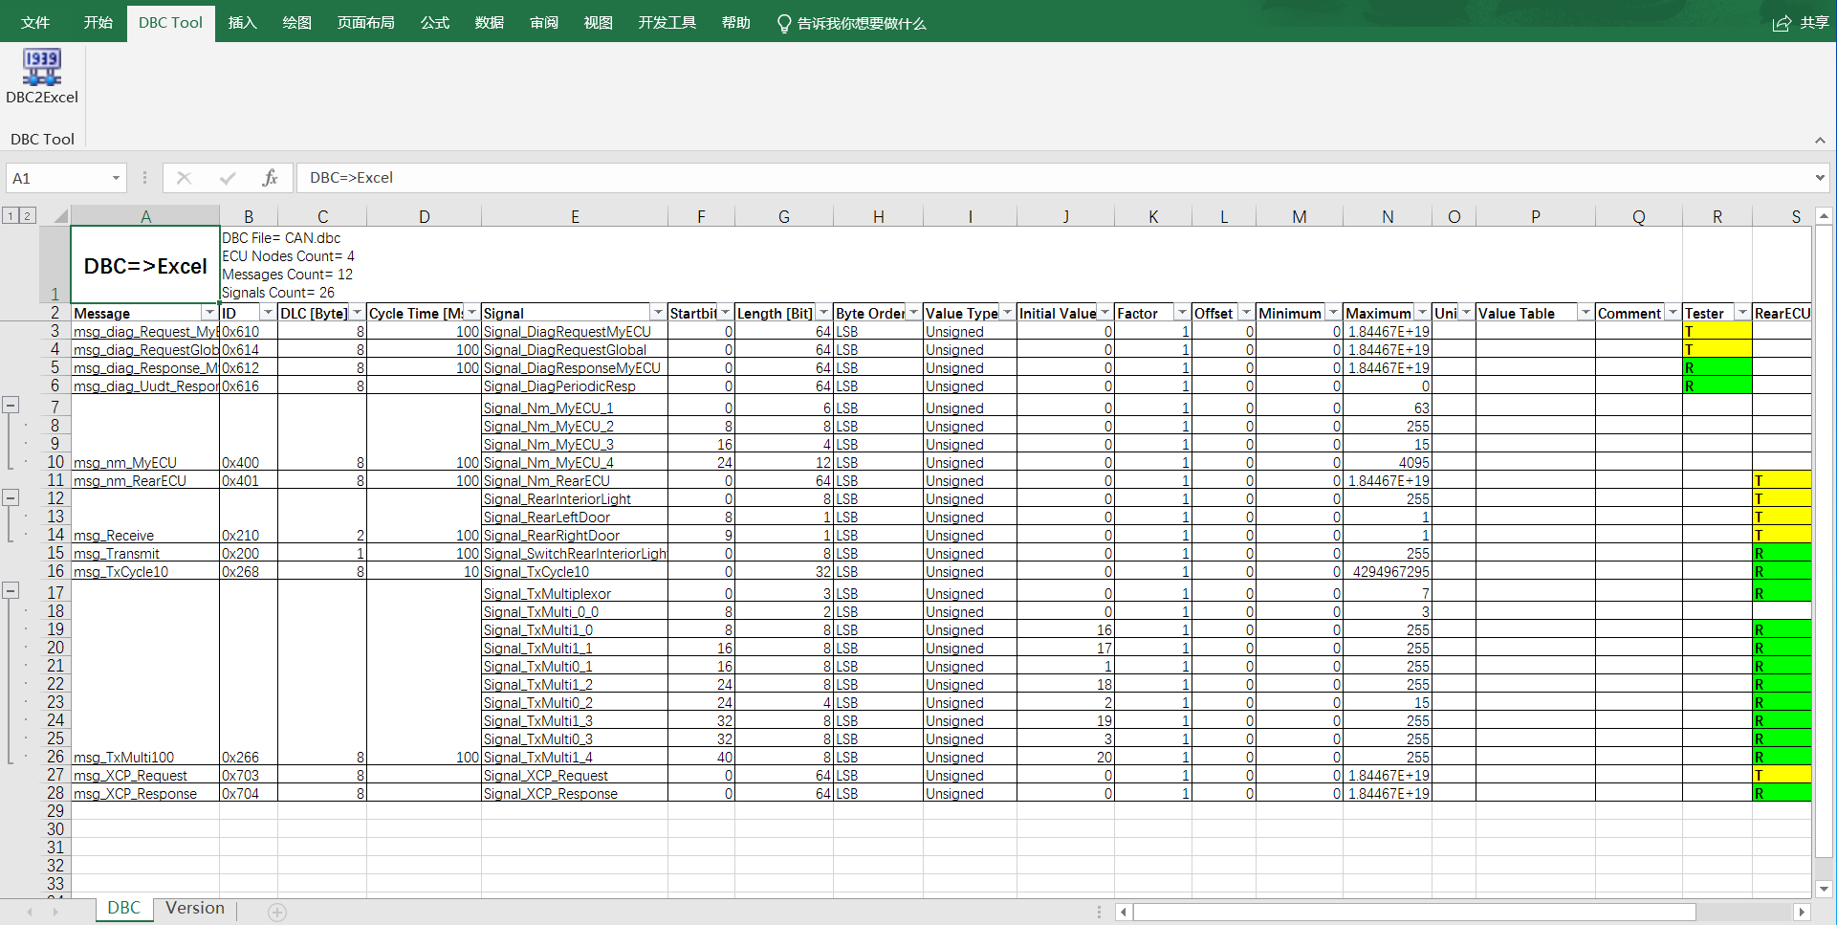Switch to the 数据 tab
Screen dimensions: 1837x925
point(489,23)
